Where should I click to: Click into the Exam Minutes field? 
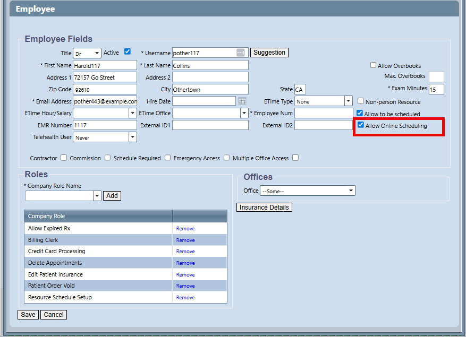436,89
